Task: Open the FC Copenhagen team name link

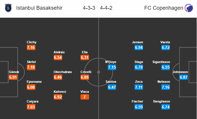Action: click(x=164, y=8)
